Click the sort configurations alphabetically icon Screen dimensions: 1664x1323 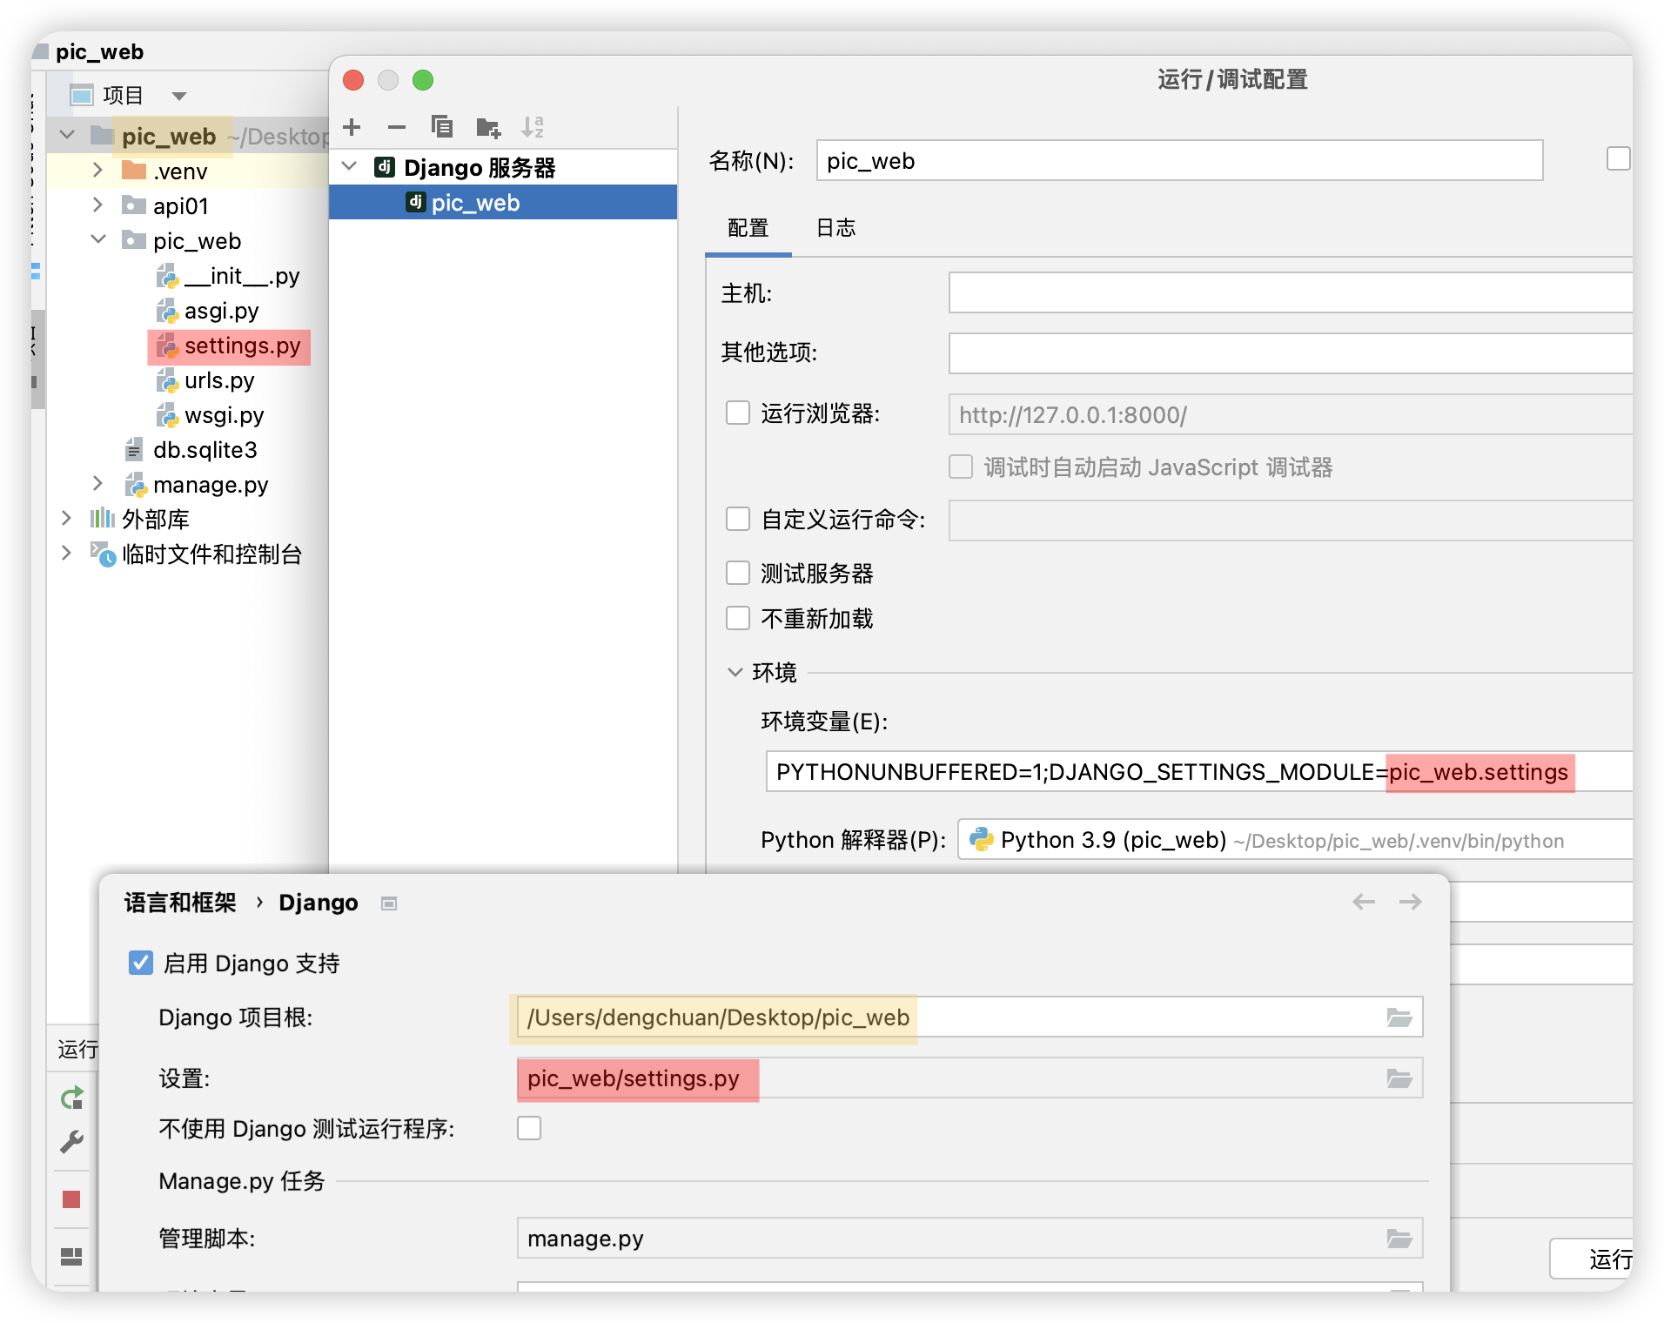pos(533,128)
